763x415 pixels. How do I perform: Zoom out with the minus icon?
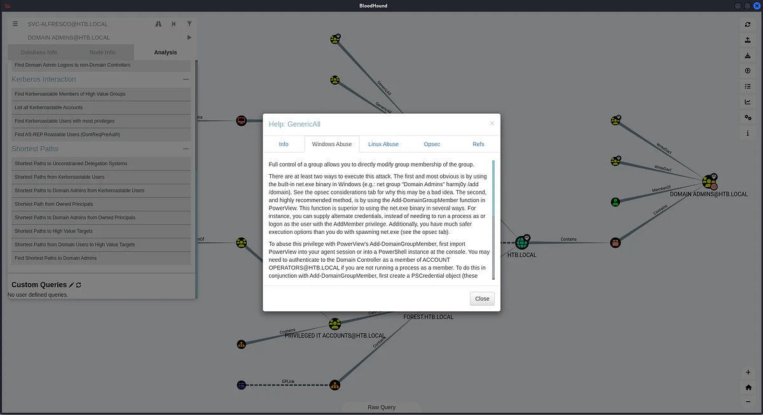click(748, 402)
